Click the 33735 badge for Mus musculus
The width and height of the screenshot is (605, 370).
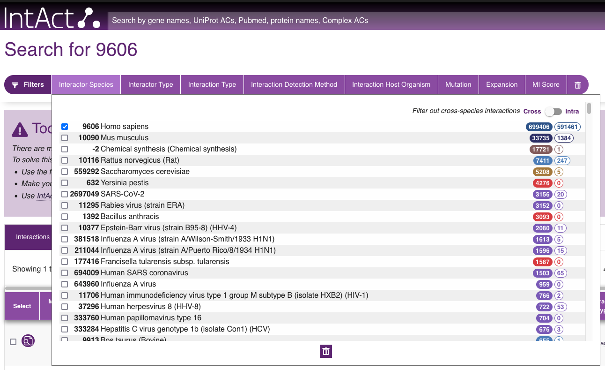(541, 138)
